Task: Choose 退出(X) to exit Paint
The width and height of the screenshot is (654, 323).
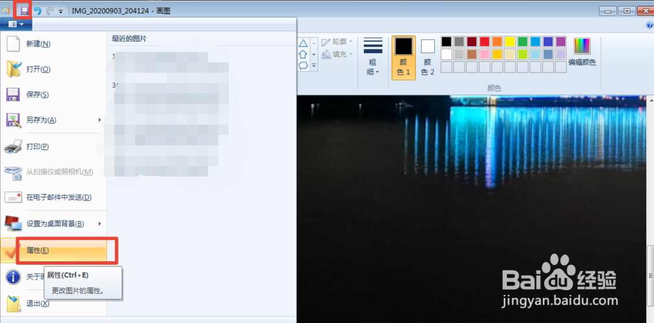Action: pos(53,303)
